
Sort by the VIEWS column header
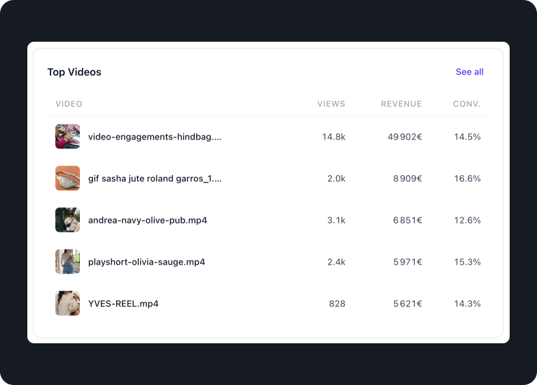[331, 104]
